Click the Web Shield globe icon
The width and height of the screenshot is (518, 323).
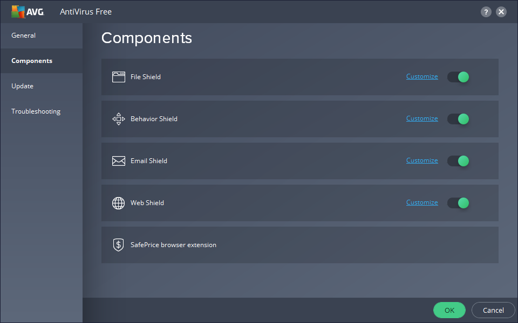pos(119,203)
